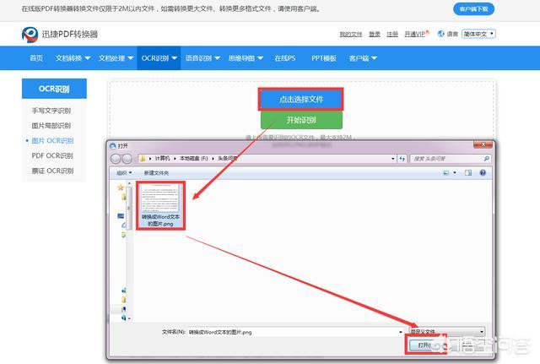The height and width of the screenshot is (364, 540).
Task: Expand the 语音识别 menu
Action: pyautogui.click(x=202, y=58)
